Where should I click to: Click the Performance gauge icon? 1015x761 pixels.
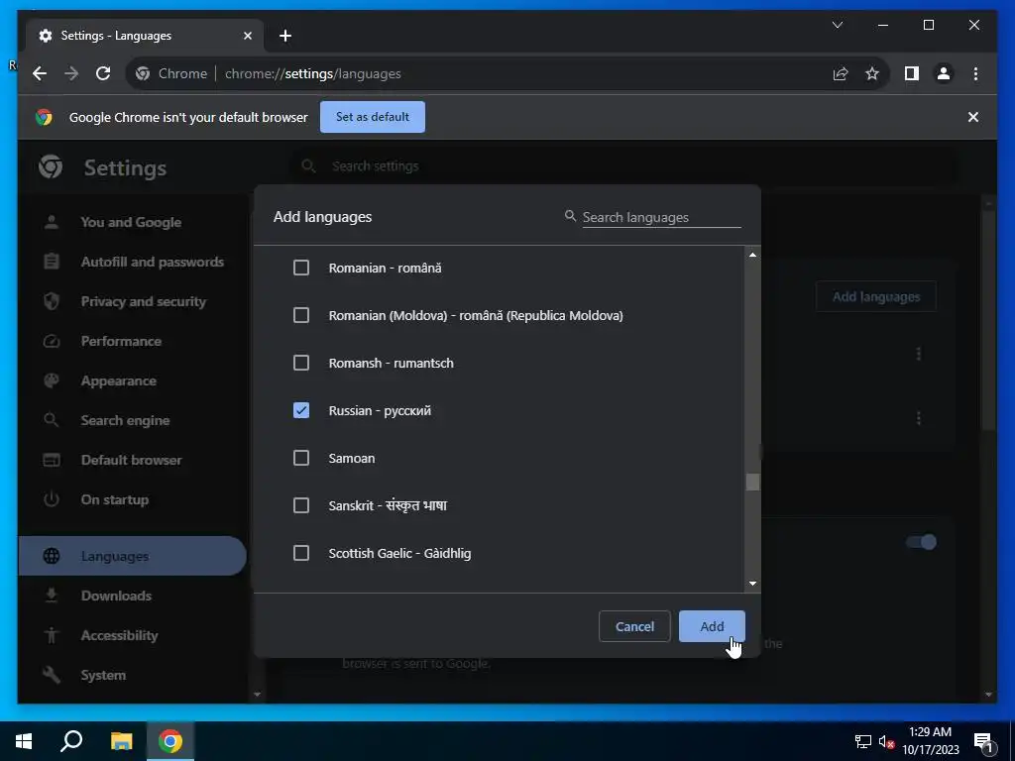tap(52, 341)
